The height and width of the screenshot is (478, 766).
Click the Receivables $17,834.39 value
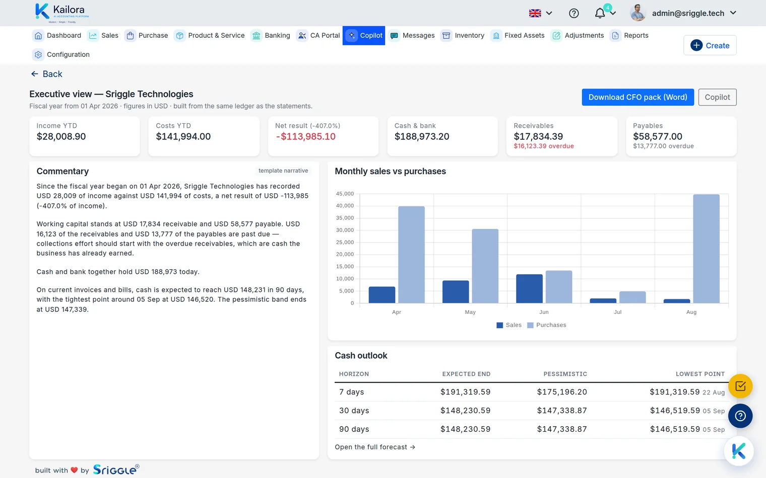click(x=538, y=137)
